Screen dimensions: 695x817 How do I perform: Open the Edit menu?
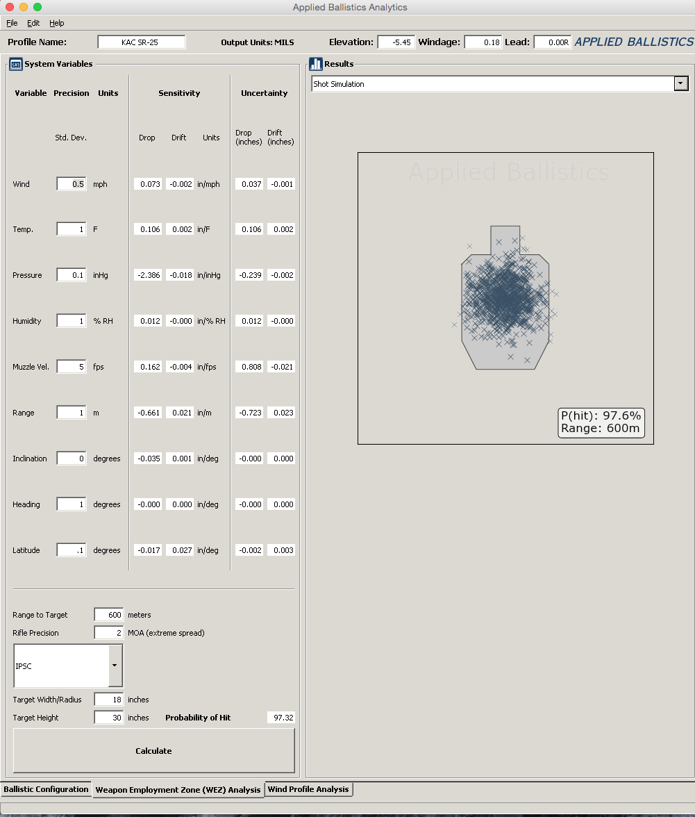coord(33,23)
